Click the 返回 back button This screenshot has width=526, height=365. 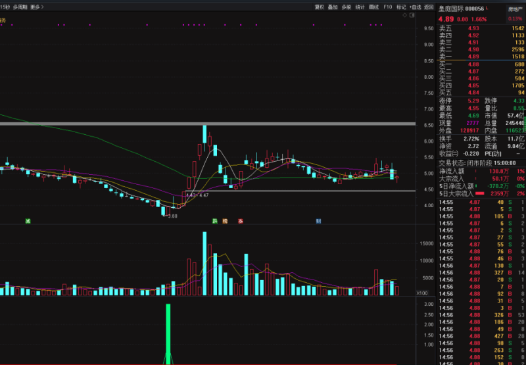tap(429, 7)
